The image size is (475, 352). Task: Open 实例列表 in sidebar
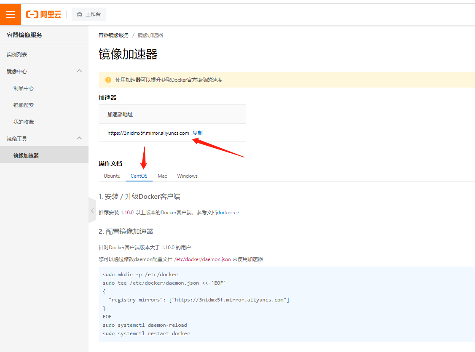(x=17, y=54)
